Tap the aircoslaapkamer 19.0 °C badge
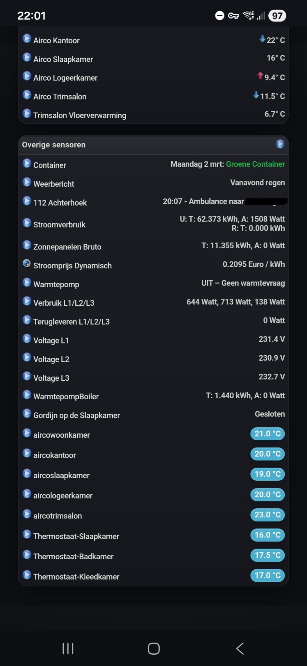The image size is (307, 666). 267,474
